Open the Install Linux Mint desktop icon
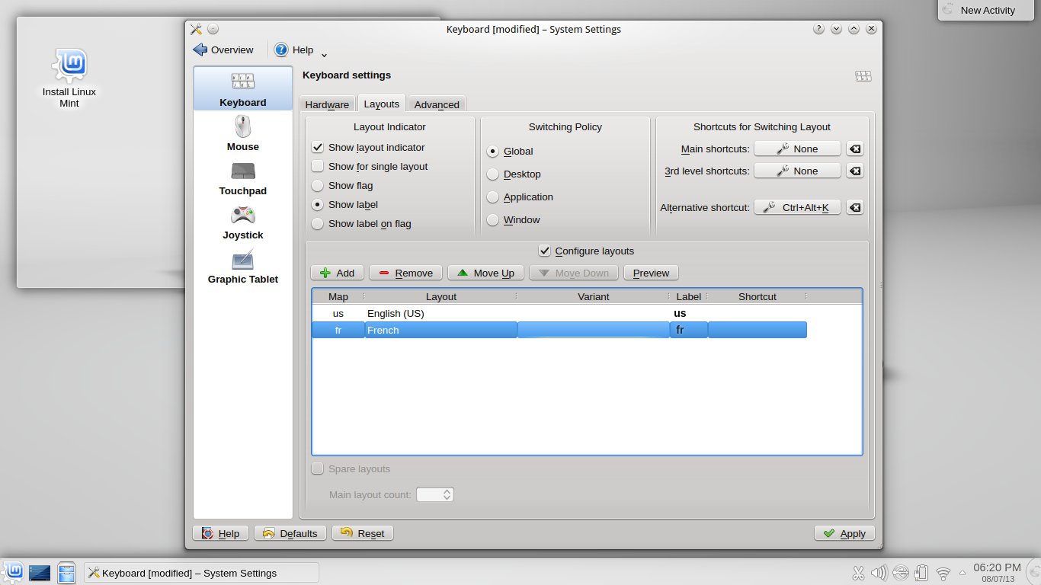This screenshot has height=585, width=1041. click(x=69, y=78)
